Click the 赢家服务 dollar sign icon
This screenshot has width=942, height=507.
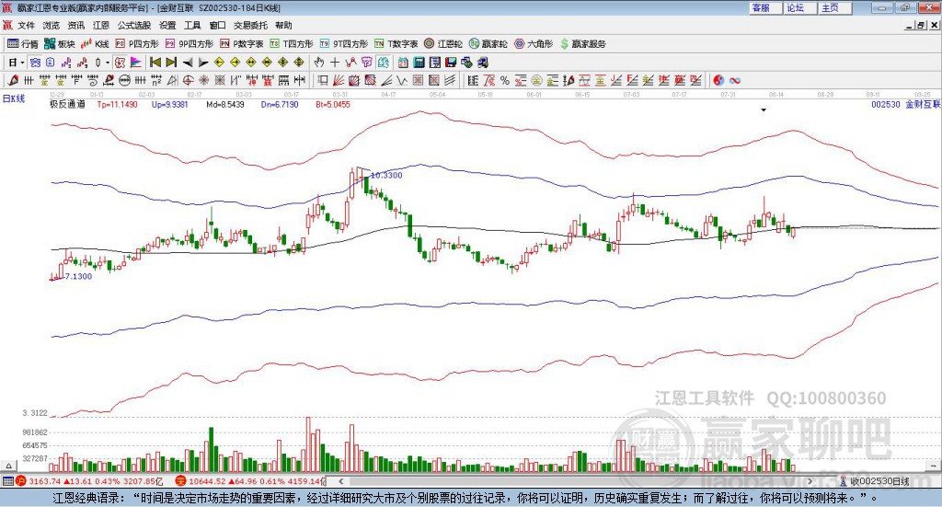[x=564, y=44]
